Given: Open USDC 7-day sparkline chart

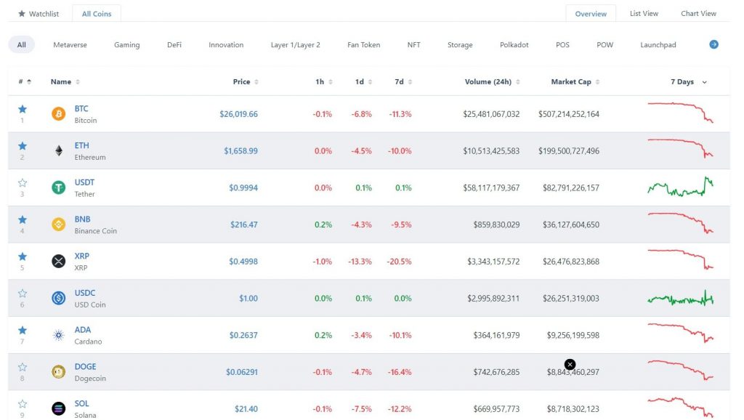Looking at the screenshot, I should tap(680, 299).
